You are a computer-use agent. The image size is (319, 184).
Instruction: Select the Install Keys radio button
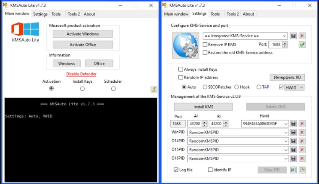pyautogui.click(x=82, y=89)
